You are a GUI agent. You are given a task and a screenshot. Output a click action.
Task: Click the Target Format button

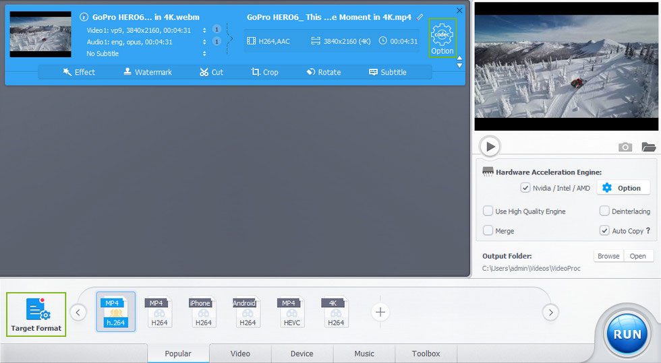pos(36,314)
